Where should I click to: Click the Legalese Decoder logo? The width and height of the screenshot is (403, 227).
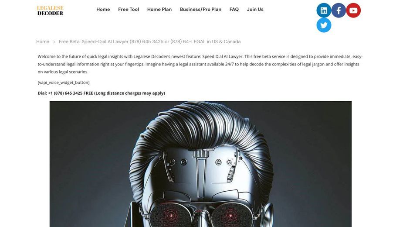point(50,10)
